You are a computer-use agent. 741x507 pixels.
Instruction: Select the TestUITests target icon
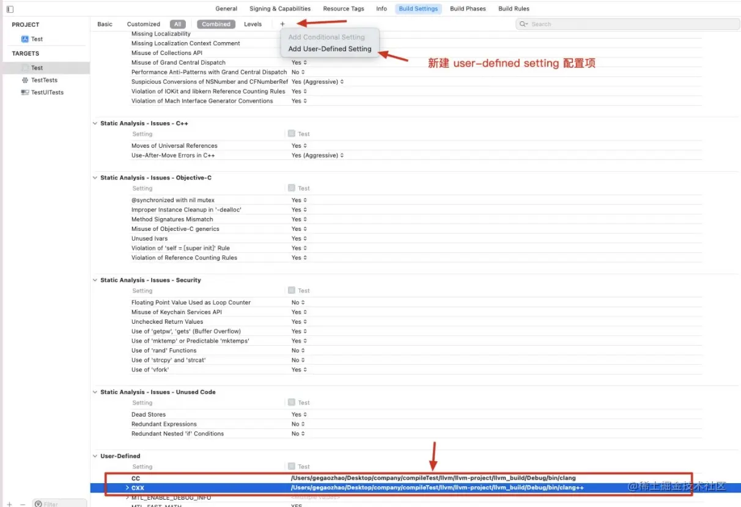pyautogui.click(x=26, y=92)
